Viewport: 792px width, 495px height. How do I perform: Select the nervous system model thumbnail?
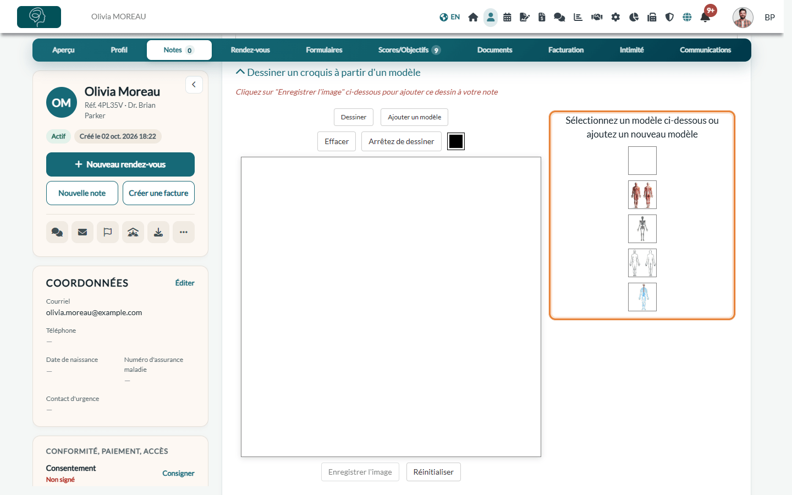pos(642,297)
